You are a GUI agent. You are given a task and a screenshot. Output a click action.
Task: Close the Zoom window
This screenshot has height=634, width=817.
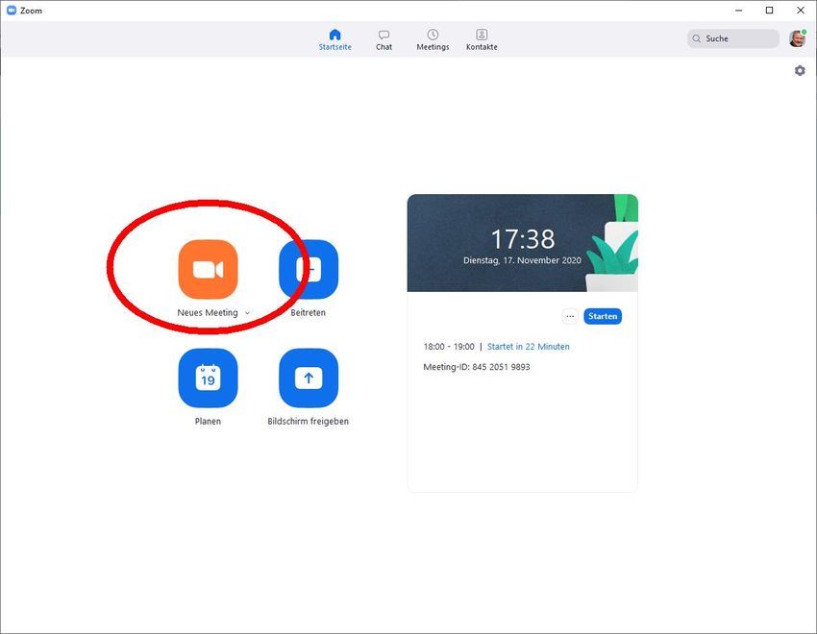click(801, 11)
